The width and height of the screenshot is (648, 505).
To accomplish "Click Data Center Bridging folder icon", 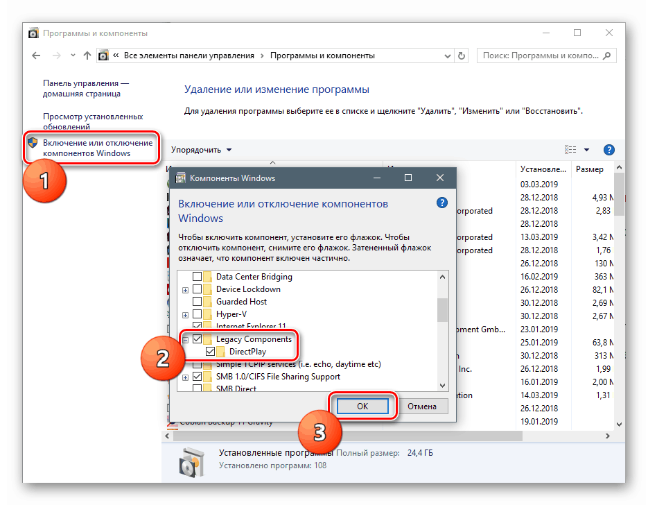I will [x=208, y=276].
